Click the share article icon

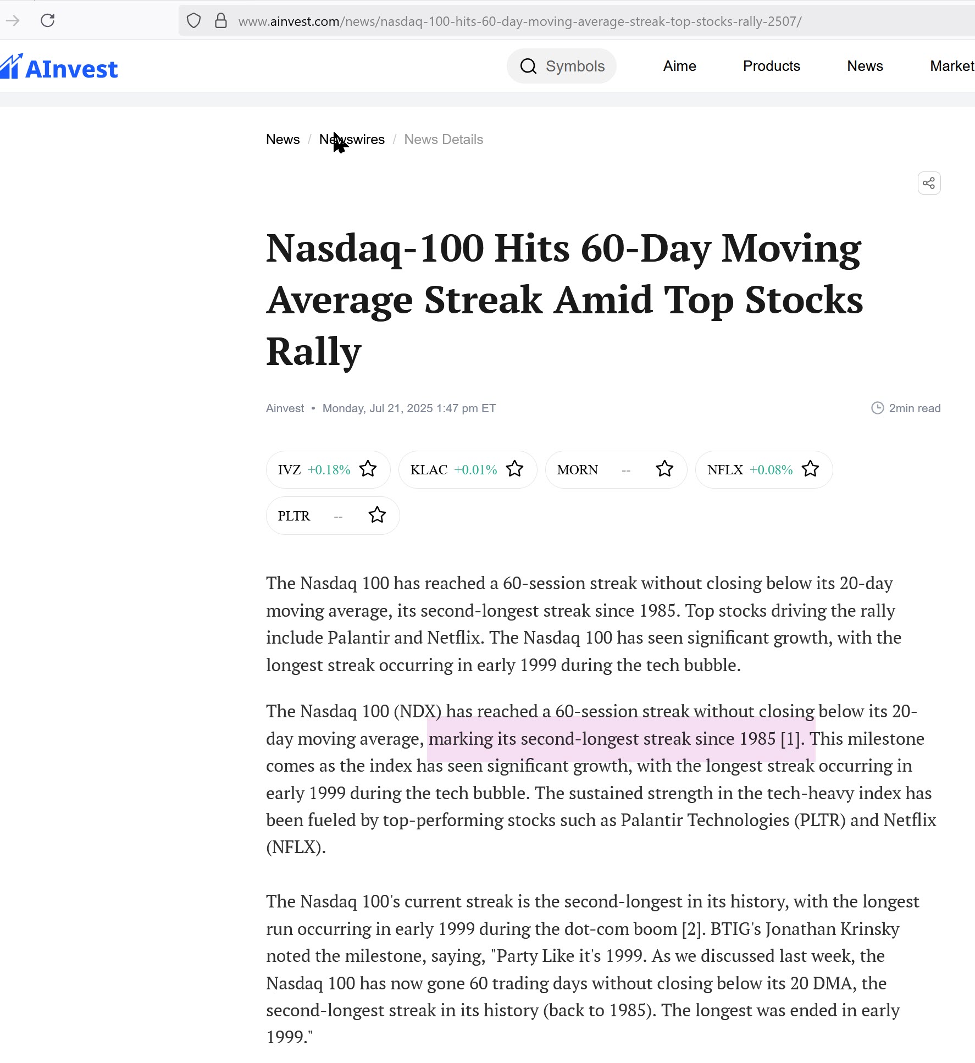tap(929, 184)
